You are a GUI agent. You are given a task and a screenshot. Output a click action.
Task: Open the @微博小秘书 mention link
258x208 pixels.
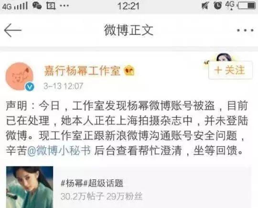pyautogui.click(x=59, y=150)
